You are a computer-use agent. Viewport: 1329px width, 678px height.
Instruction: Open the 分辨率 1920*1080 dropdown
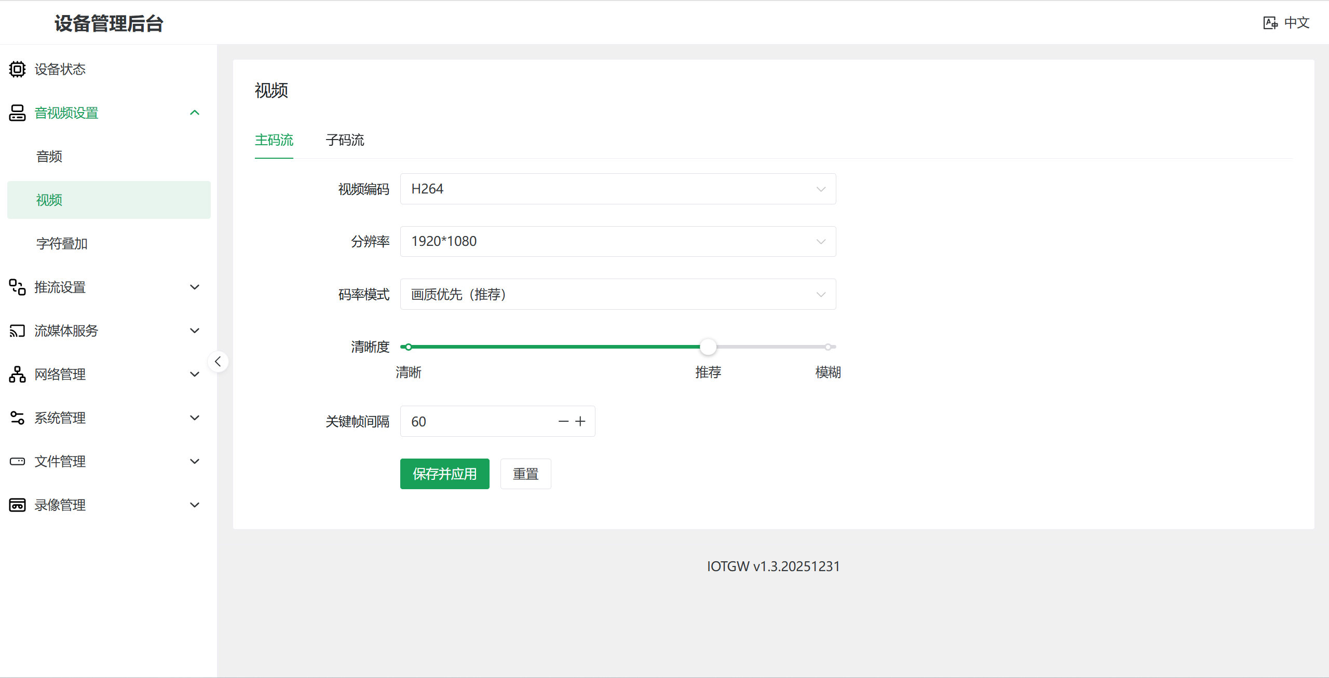pyautogui.click(x=618, y=241)
